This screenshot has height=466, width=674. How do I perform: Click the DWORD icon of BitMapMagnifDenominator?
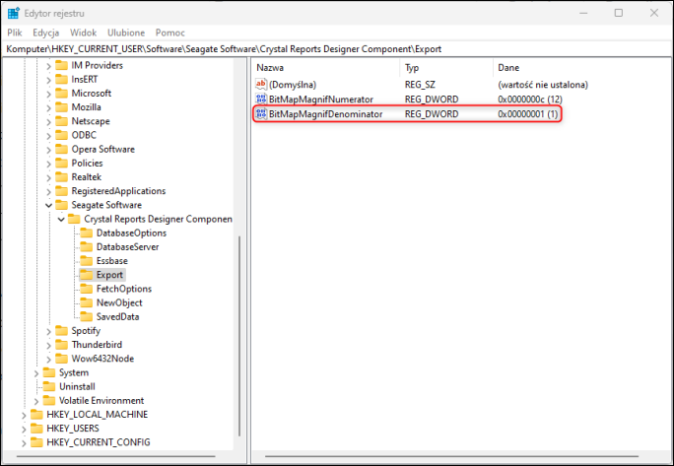[x=261, y=114]
